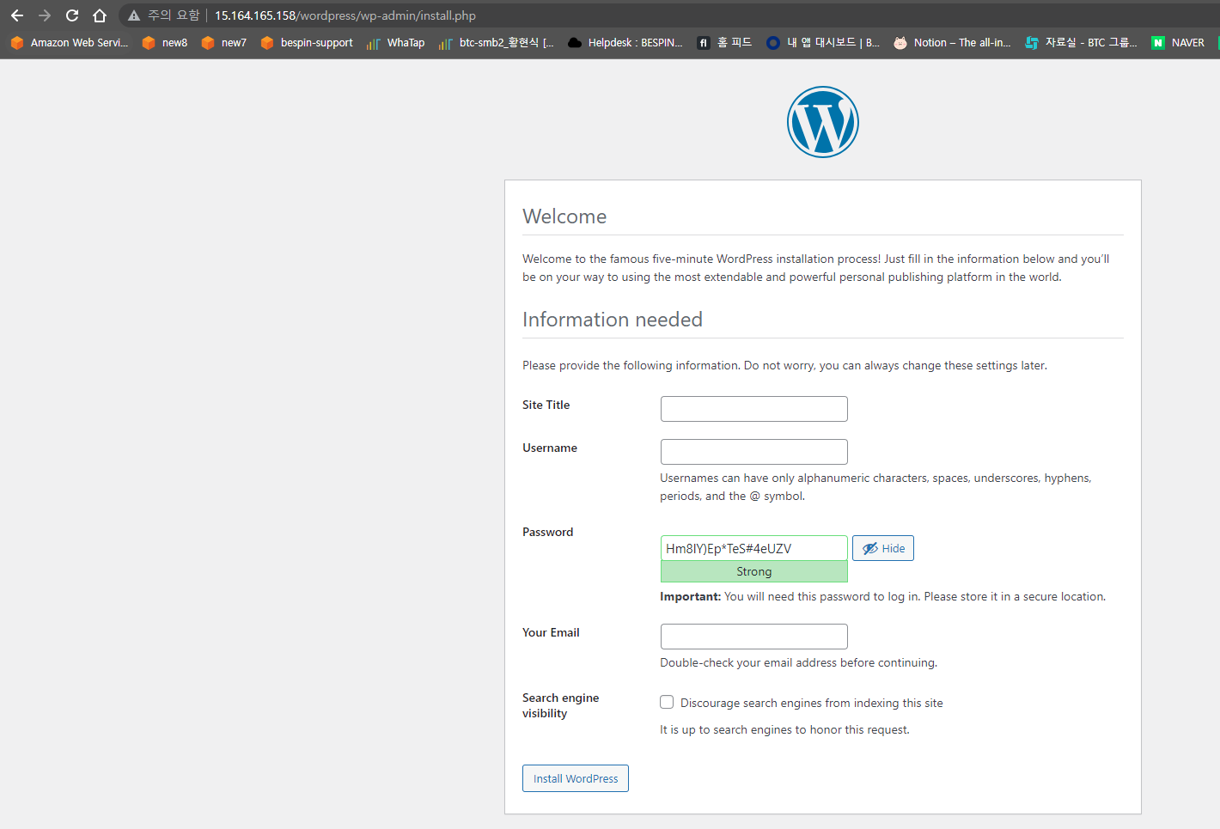Open the Helpdesk BESPIN bookmark
This screenshot has width=1220, height=829.
point(625,42)
